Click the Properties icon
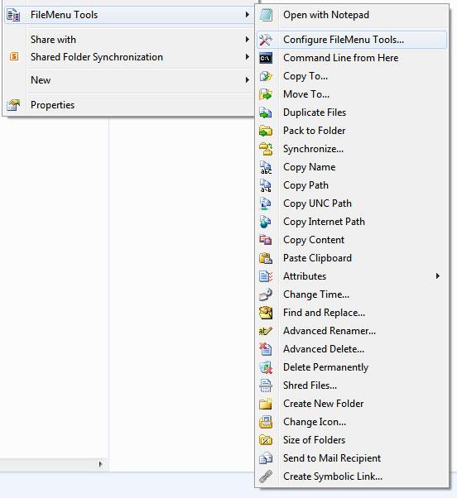Viewport: 457px width, 498px height. coord(13,105)
